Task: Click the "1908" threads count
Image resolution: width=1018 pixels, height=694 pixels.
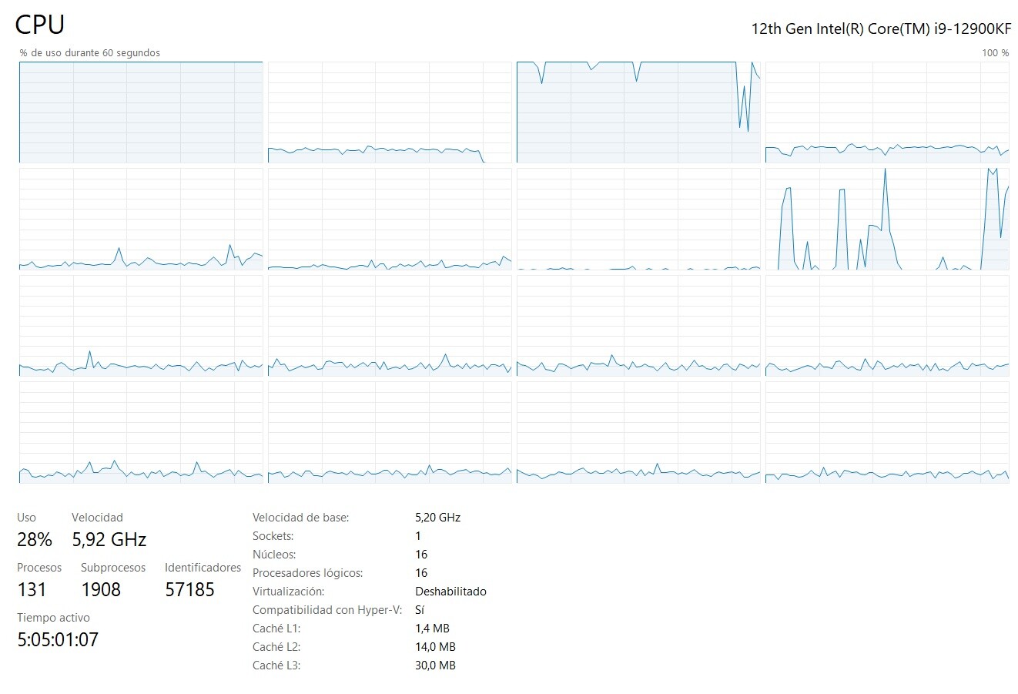Action: [101, 590]
